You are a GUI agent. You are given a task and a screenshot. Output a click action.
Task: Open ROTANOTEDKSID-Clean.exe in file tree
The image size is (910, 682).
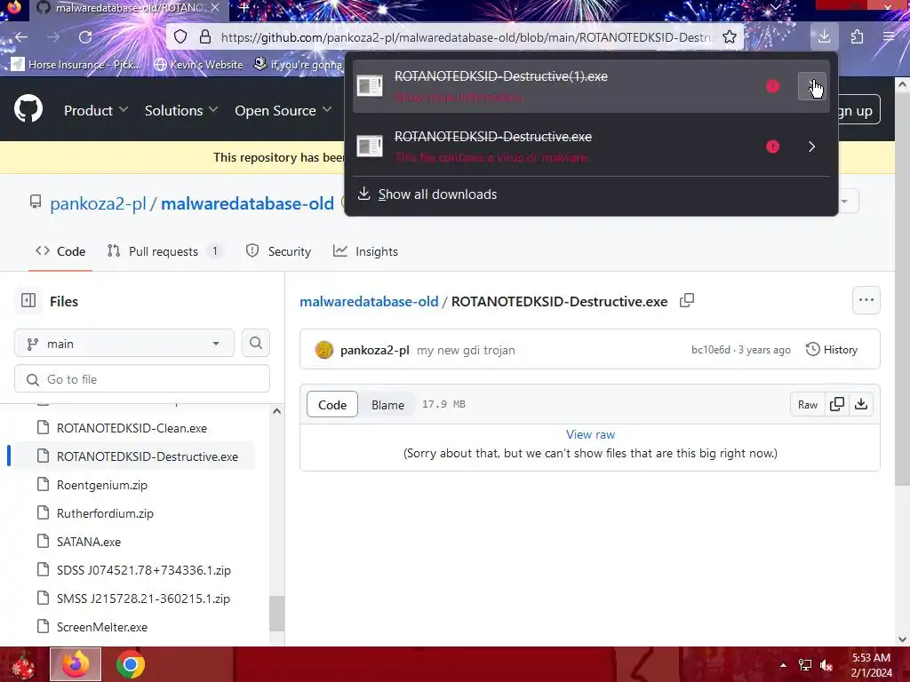[x=132, y=428]
